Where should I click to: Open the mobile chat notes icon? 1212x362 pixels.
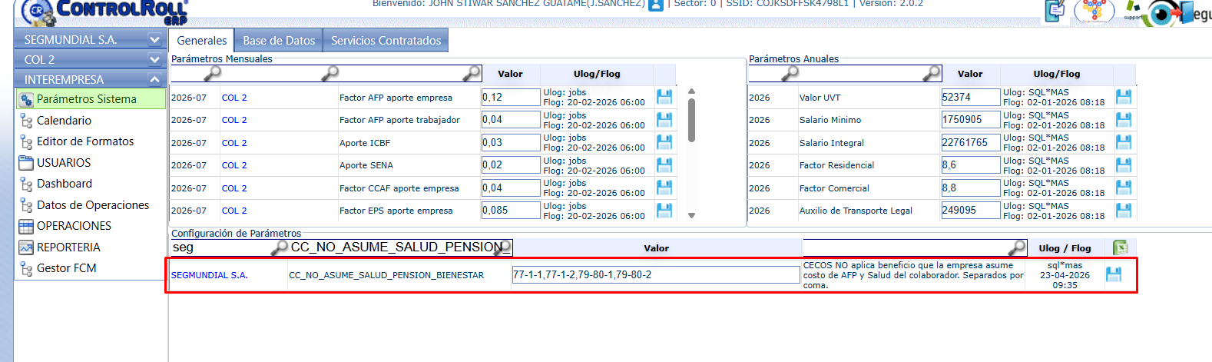1055,11
